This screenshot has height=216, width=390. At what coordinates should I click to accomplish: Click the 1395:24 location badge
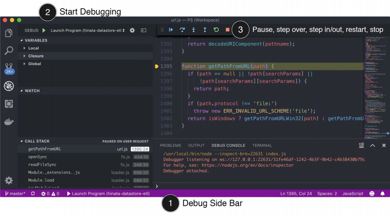click(140, 149)
